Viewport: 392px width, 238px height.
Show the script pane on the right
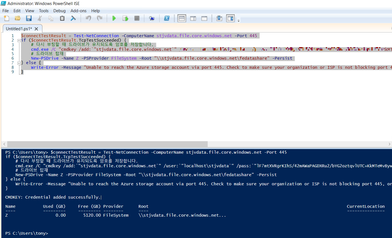pyautogui.click(x=193, y=18)
